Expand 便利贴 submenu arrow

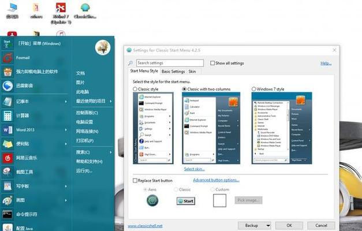coord(66,144)
